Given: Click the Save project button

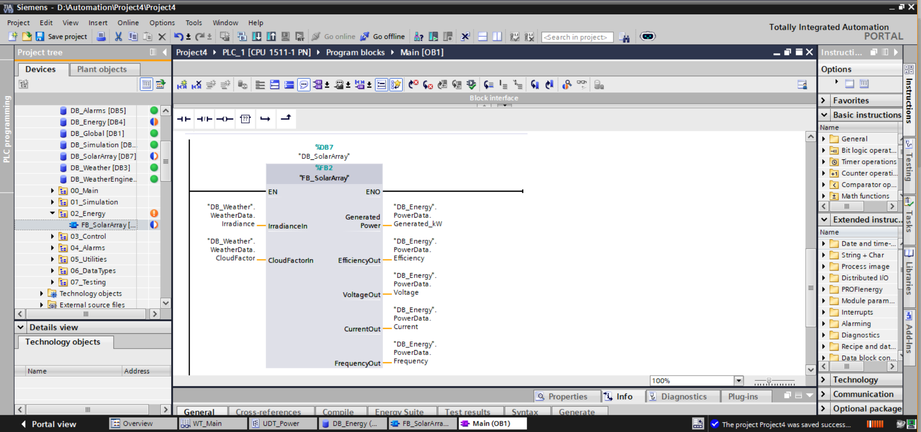Looking at the screenshot, I should coord(61,37).
